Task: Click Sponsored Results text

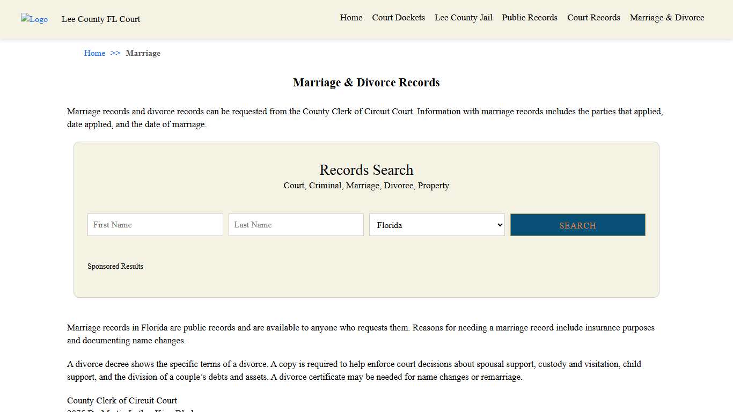Action: coord(115,266)
